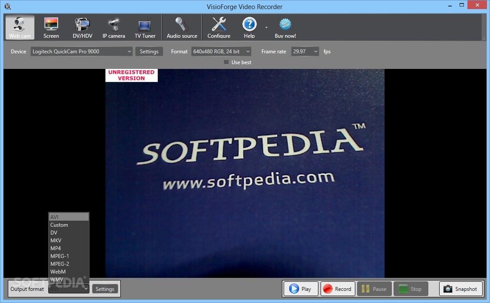
Task: Click the Pause button
Action: 374,289
